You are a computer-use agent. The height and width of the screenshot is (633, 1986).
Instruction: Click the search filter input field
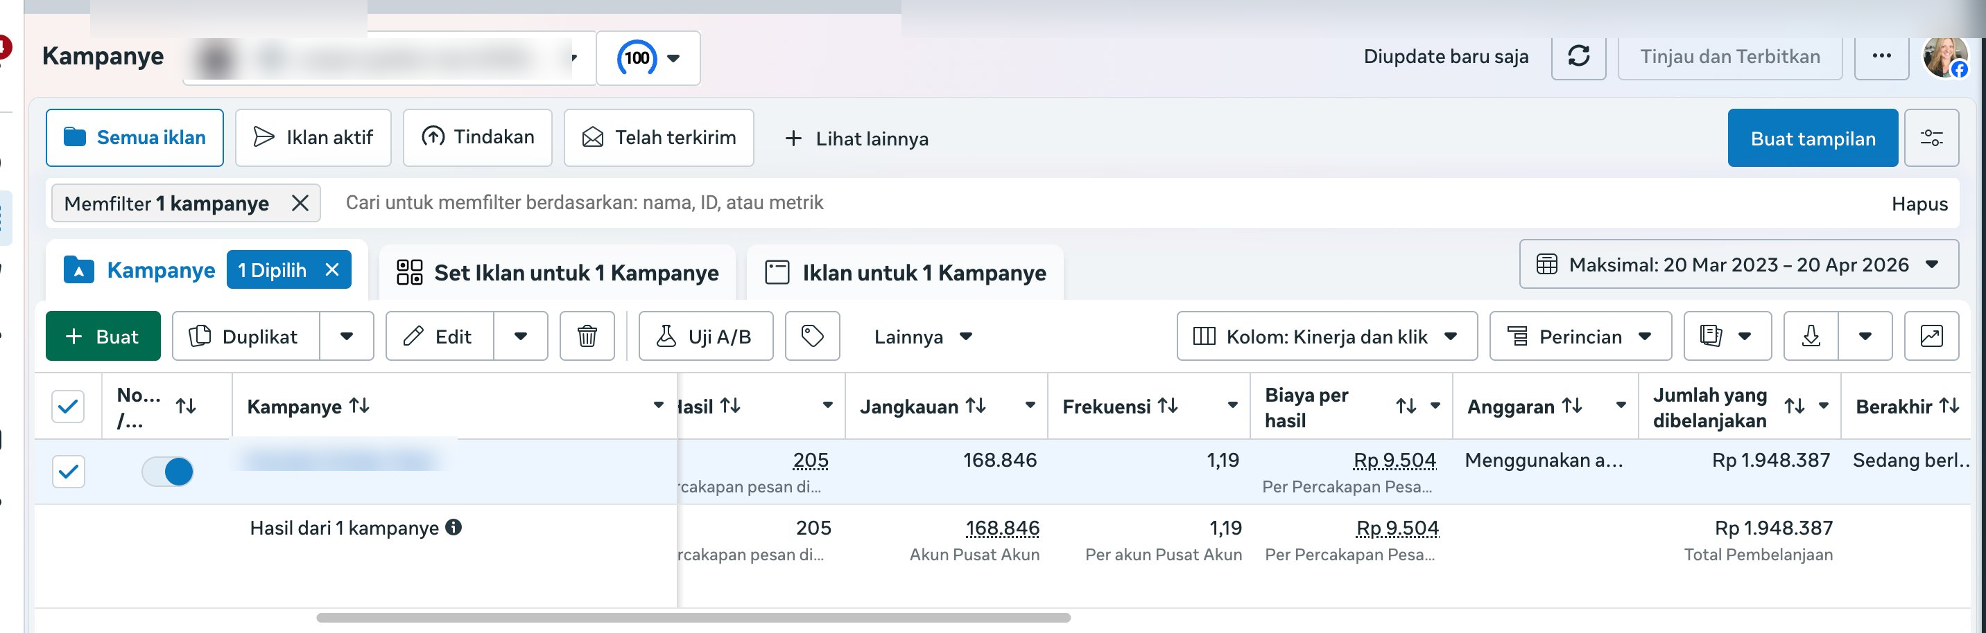tap(1103, 204)
